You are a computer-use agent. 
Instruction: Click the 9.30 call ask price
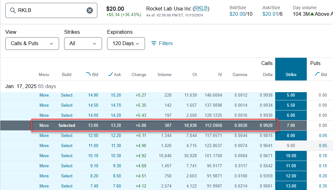pos(117,166)
